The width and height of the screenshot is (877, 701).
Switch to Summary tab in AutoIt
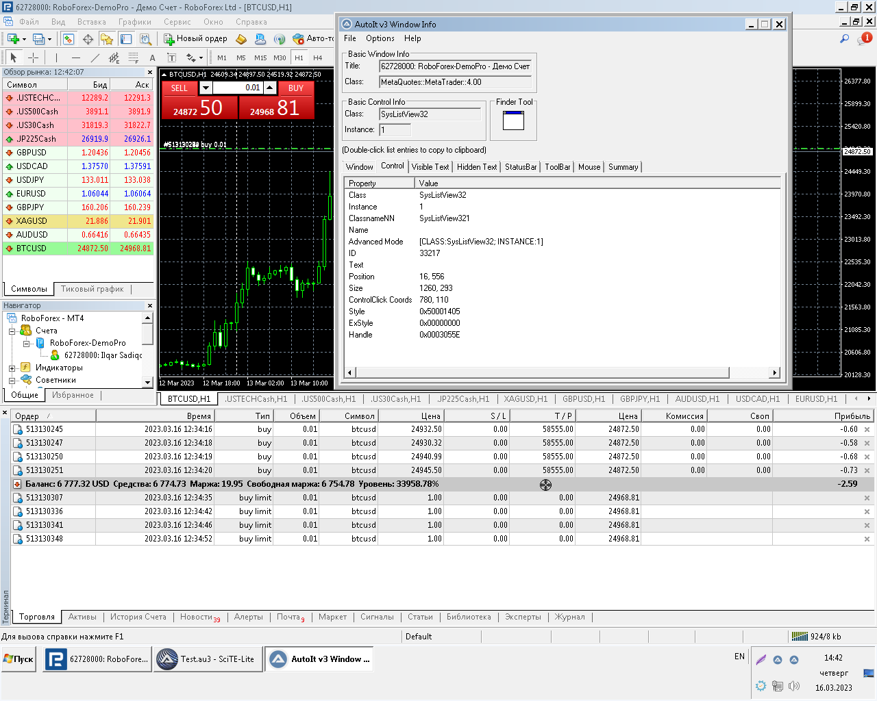623,167
